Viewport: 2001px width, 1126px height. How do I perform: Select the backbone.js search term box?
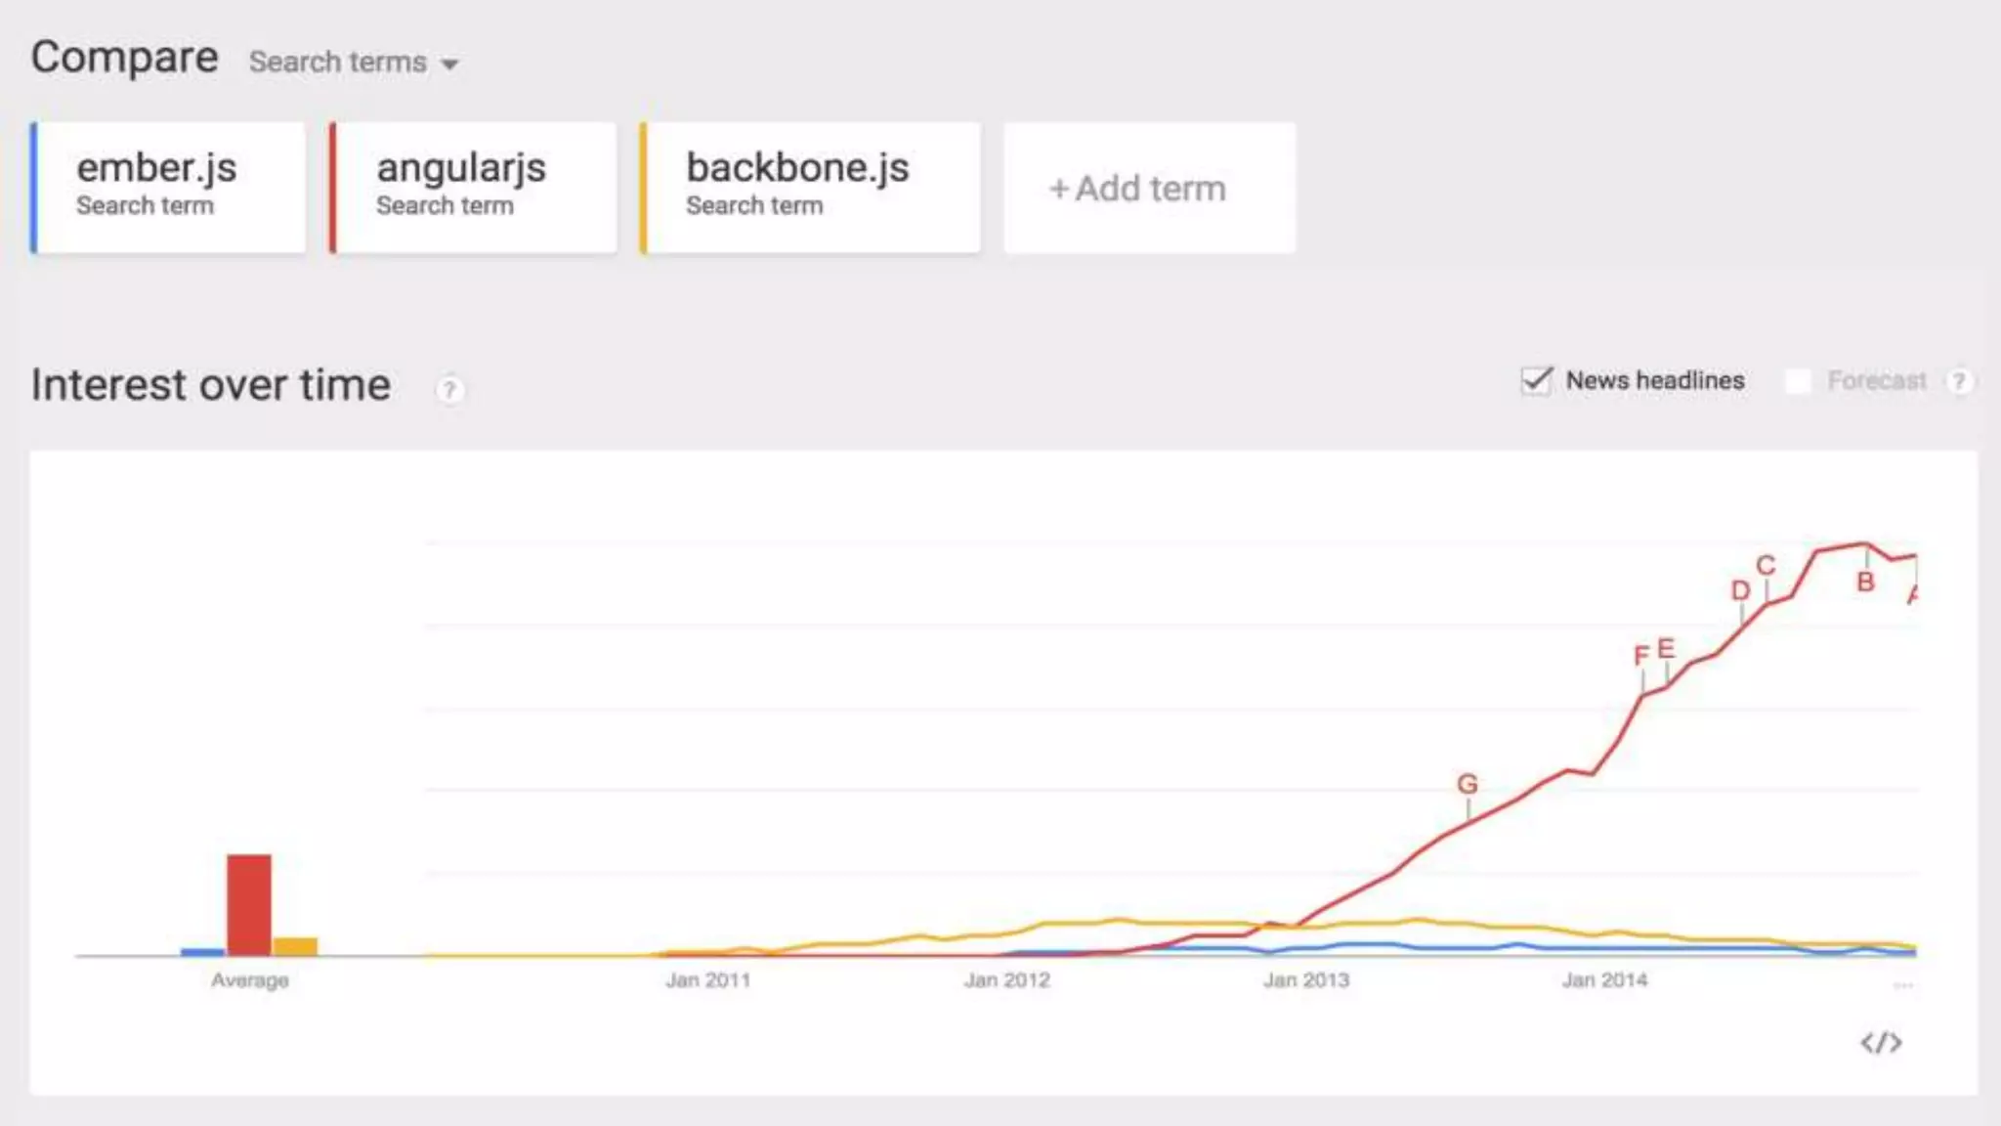[811, 188]
